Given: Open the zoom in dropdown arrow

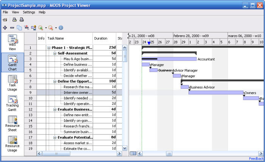Looking at the screenshot, I should pos(46,28).
